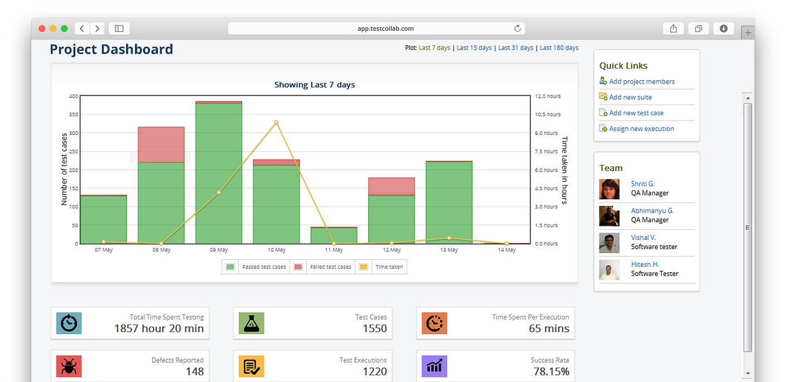Plot the Last 31 days
This screenshot has height=382, width=786.
click(515, 48)
